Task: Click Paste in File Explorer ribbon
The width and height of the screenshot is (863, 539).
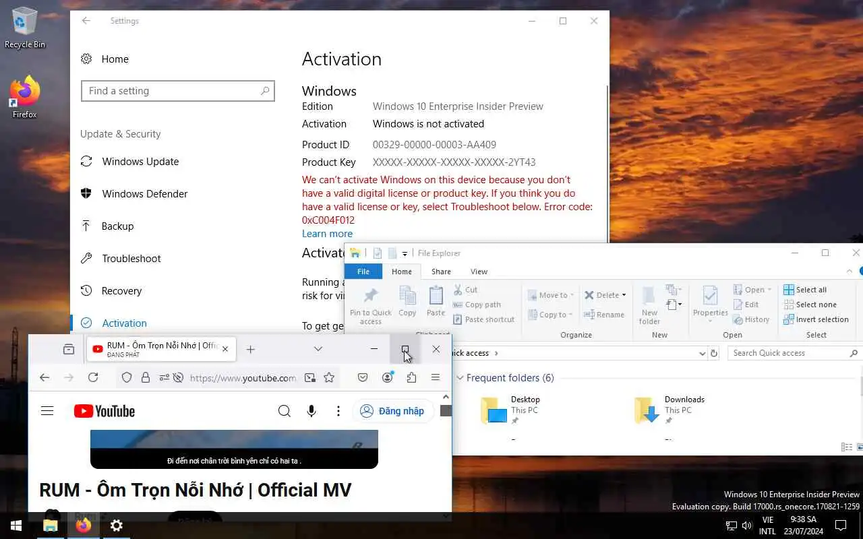Action: click(x=436, y=301)
